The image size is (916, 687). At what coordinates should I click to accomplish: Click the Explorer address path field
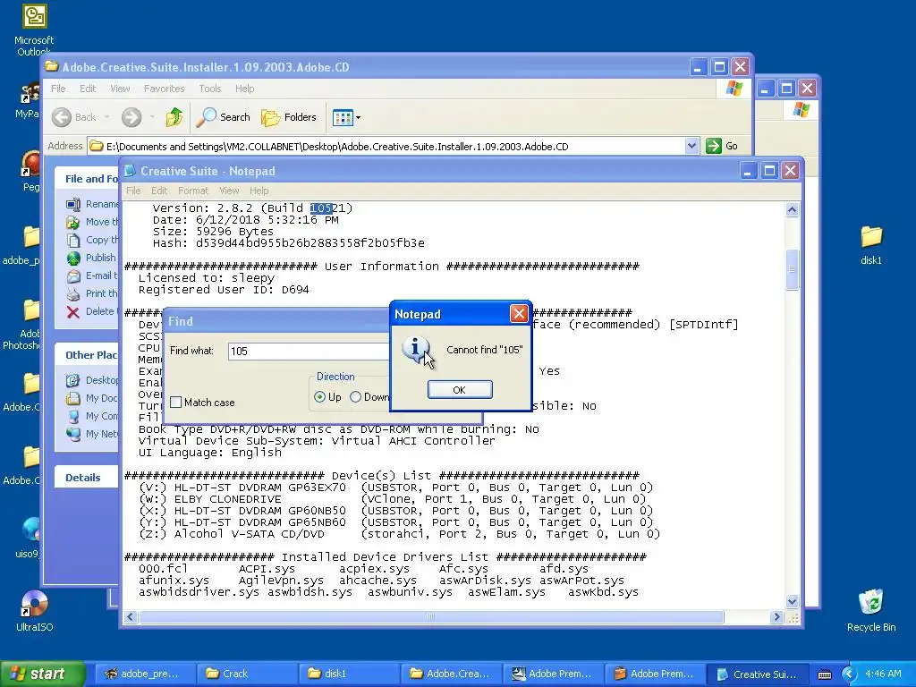[386, 147]
